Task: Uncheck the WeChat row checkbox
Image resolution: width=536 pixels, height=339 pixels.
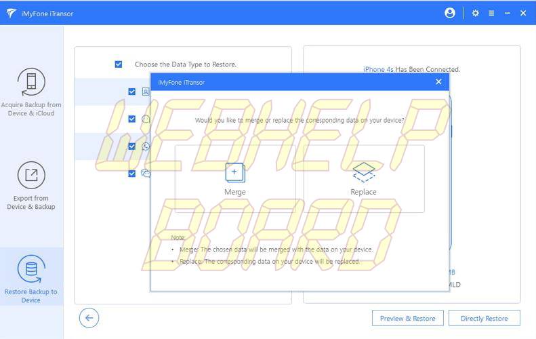Action: (x=131, y=174)
